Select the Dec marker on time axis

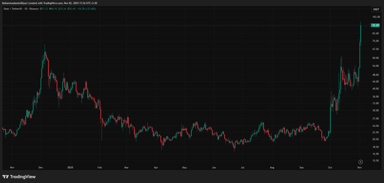click(x=41, y=167)
